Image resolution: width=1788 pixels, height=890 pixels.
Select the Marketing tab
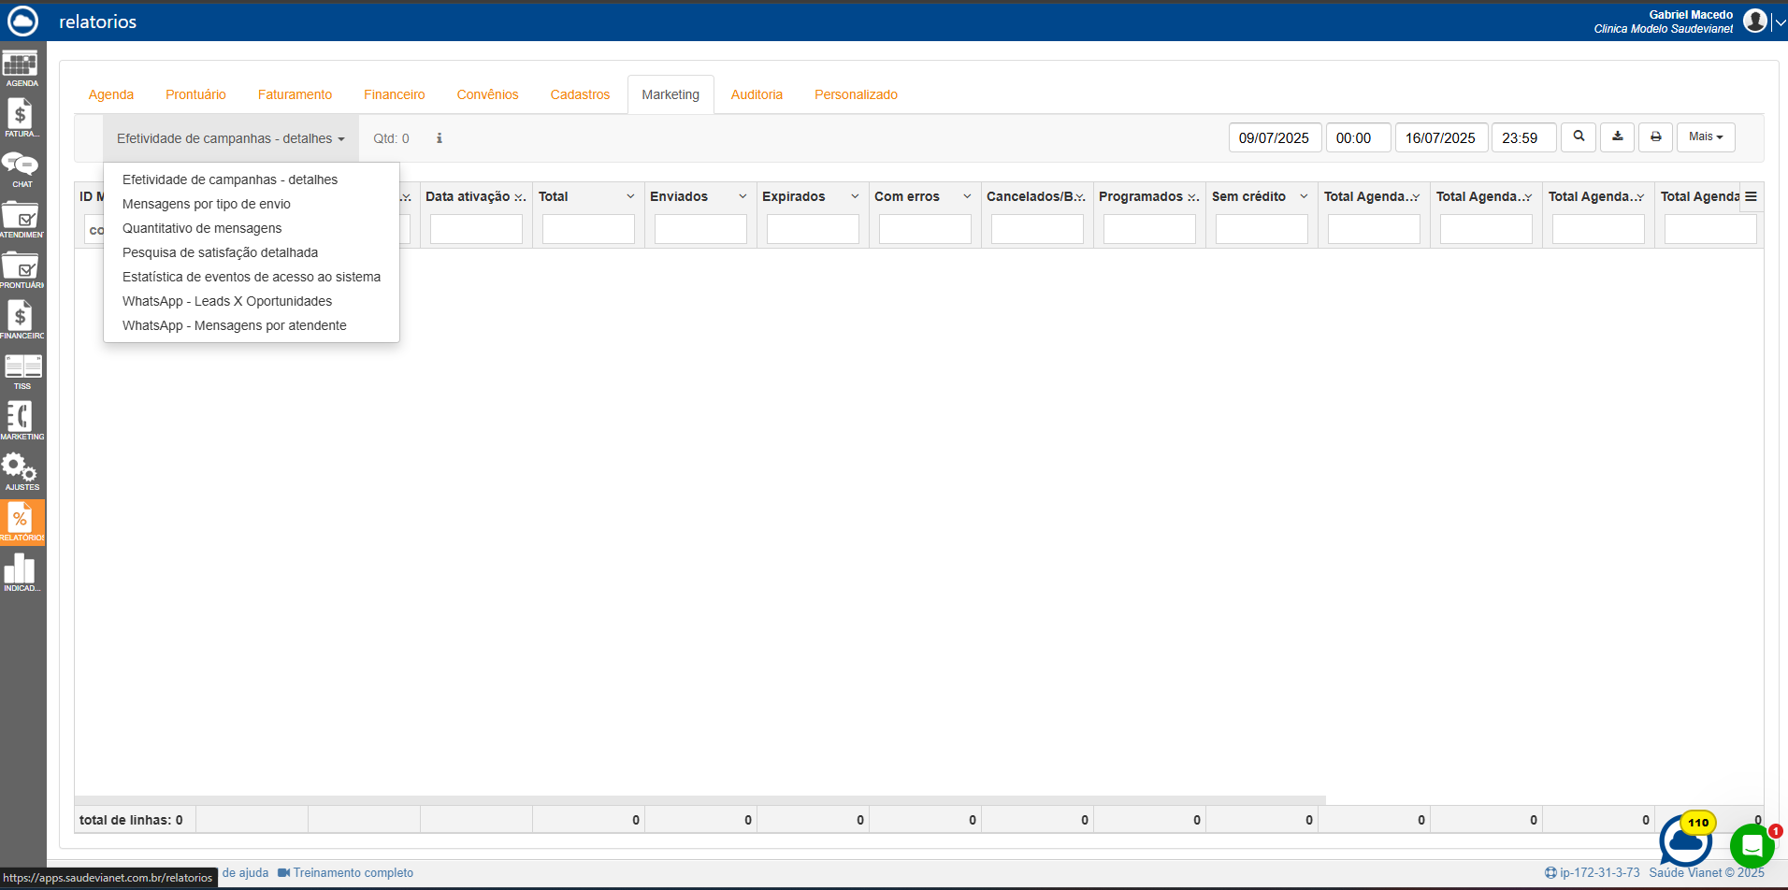tap(670, 94)
